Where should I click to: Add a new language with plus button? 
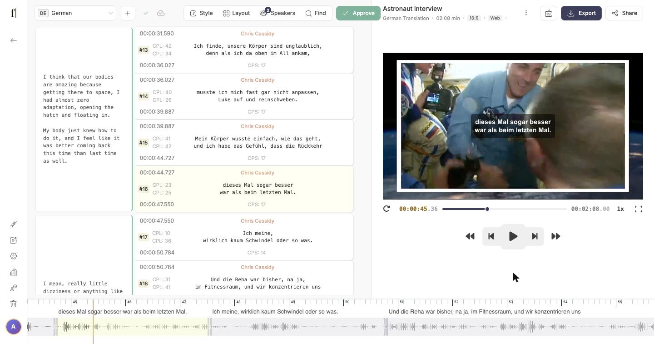(x=128, y=13)
